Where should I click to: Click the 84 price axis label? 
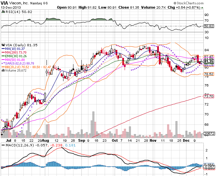point(206,50)
